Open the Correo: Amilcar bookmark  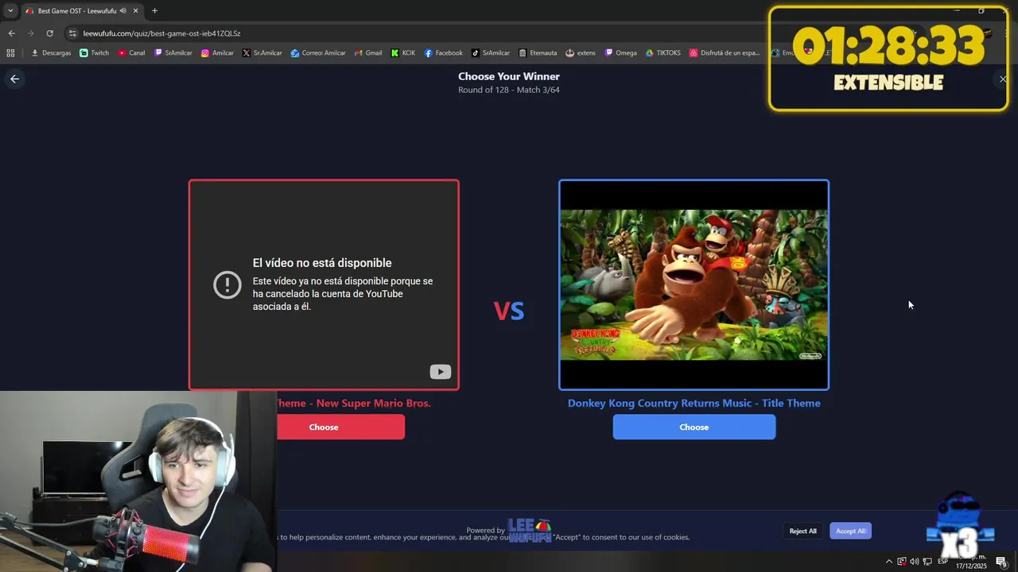click(318, 53)
